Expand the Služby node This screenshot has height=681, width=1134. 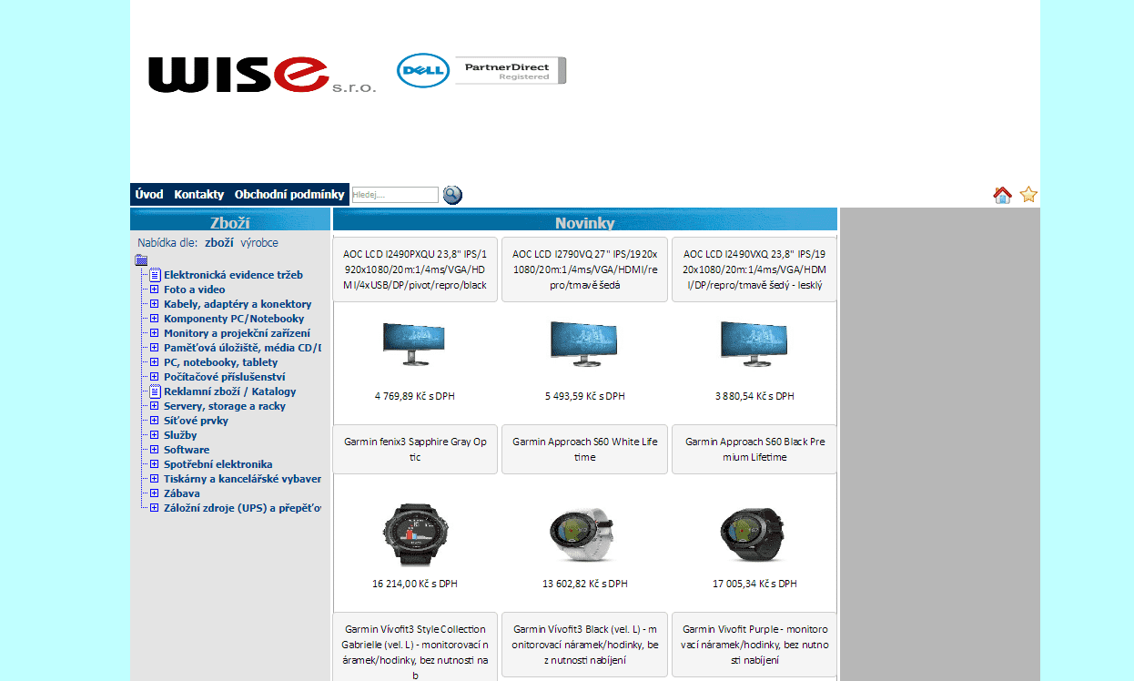[x=155, y=435]
